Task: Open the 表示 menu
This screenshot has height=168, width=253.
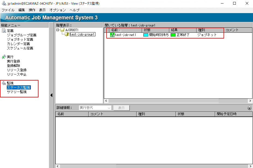Action: 42,10
